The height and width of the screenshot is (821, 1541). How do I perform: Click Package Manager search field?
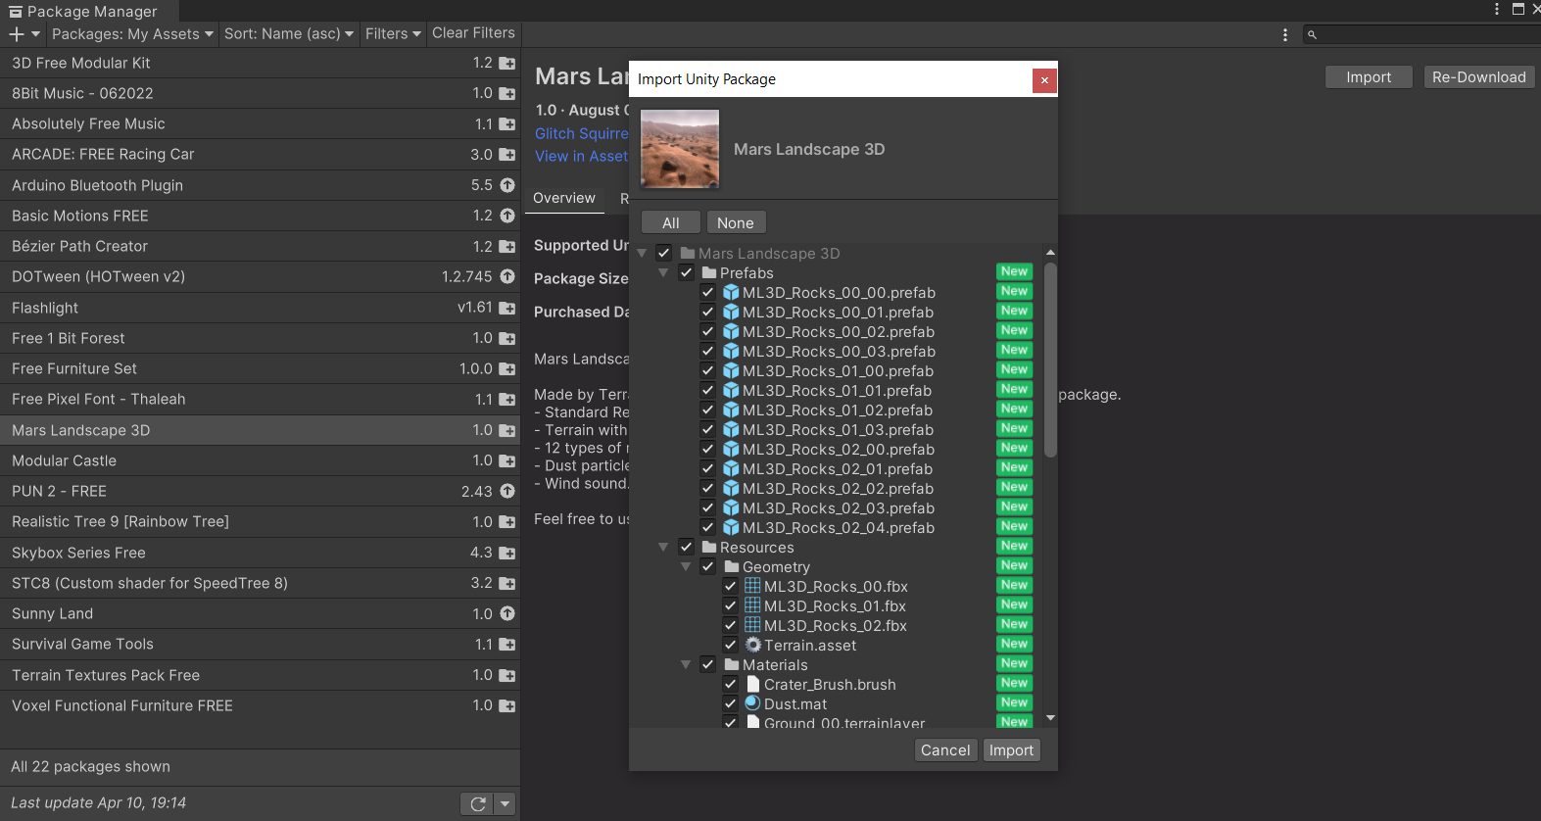coord(1421,34)
